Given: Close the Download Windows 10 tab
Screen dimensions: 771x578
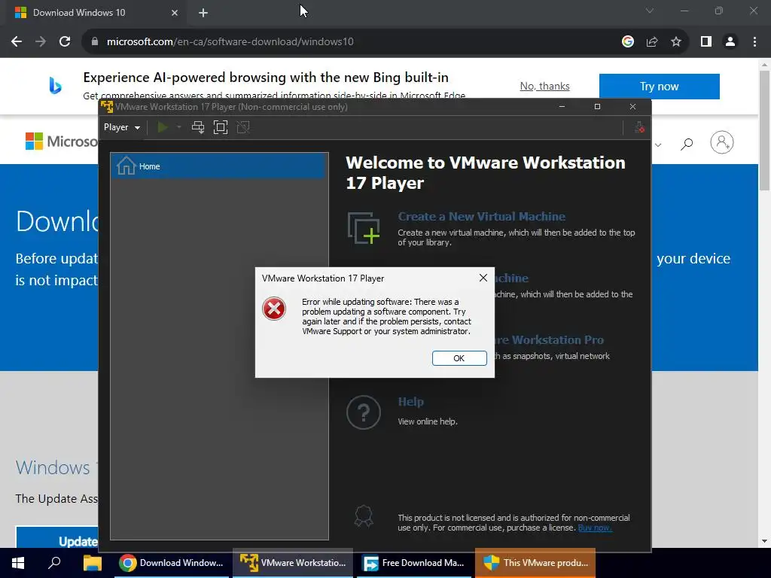Looking at the screenshot, I should tap(175, 13).
